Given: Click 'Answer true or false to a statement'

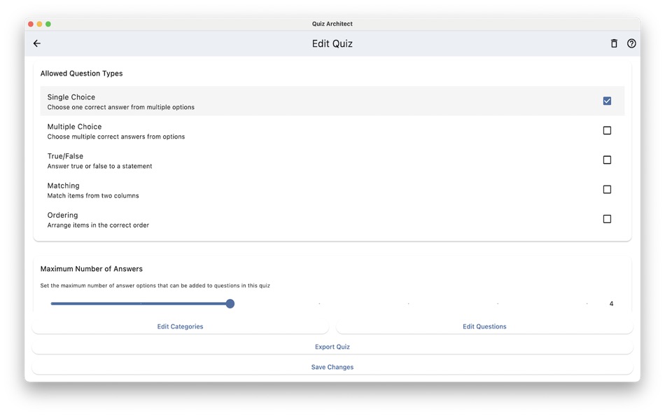Looking at the screenshot, I should (99, 167).
